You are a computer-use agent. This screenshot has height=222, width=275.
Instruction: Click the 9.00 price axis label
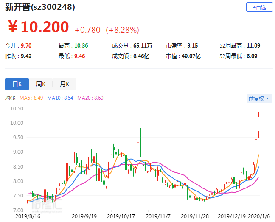[18, 152]
